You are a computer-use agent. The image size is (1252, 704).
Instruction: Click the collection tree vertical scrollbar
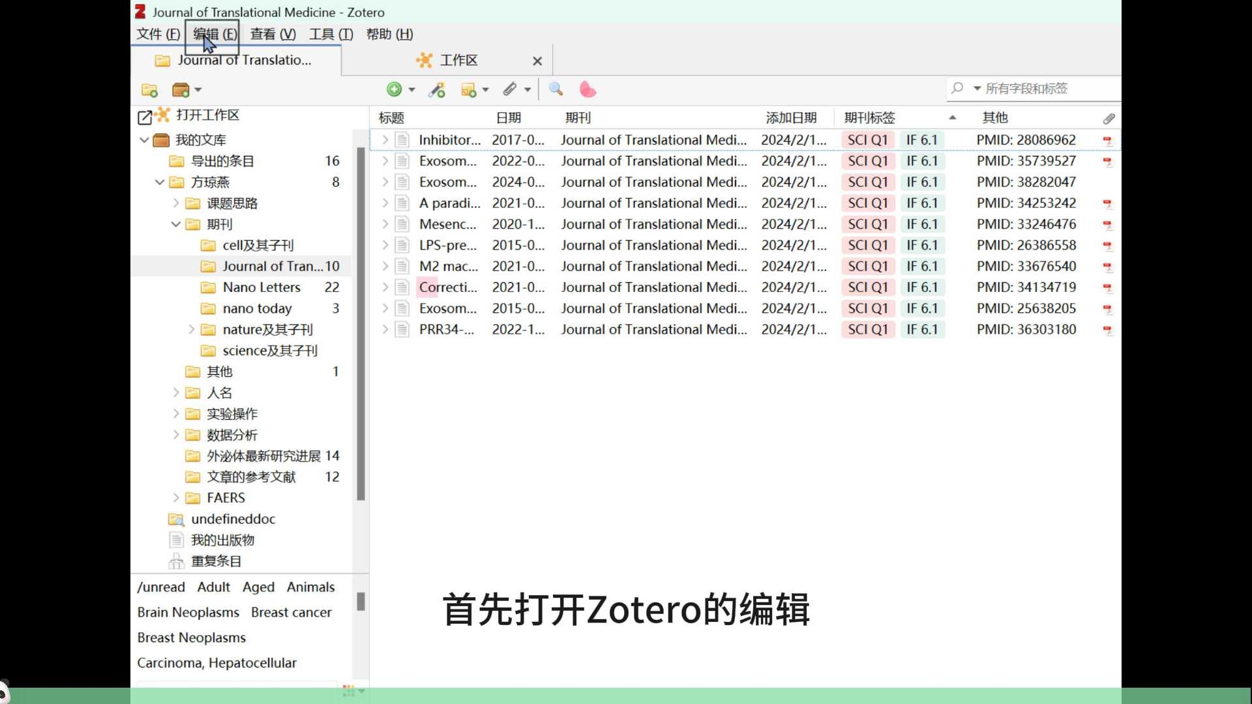361,324
